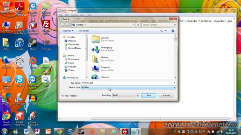Image resolution: width=241 pixels, height=135 pixels.
Task: Click Hide Folders toggle
Action: pyautogui.click(x=69, y=96)
